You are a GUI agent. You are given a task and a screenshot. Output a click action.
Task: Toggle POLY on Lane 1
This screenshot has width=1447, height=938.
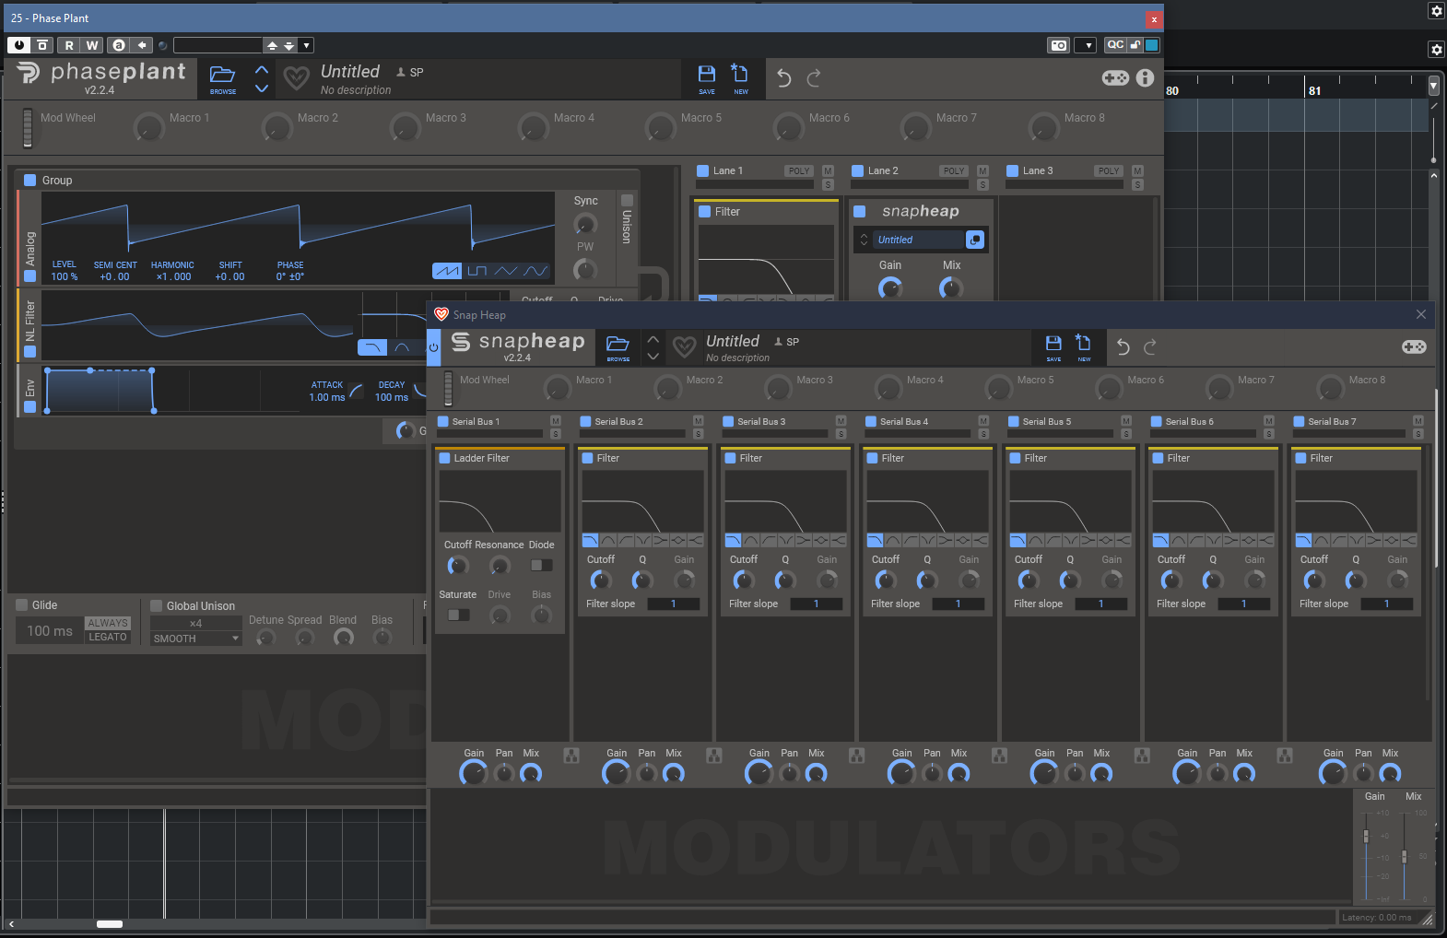[x=799, y=170]
